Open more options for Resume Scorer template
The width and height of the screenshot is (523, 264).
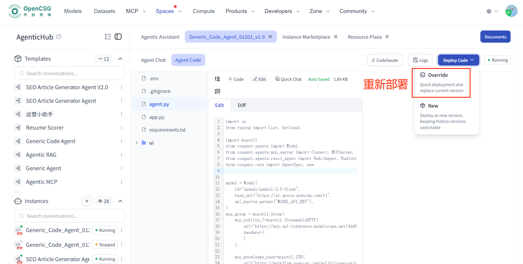point(121,128)
